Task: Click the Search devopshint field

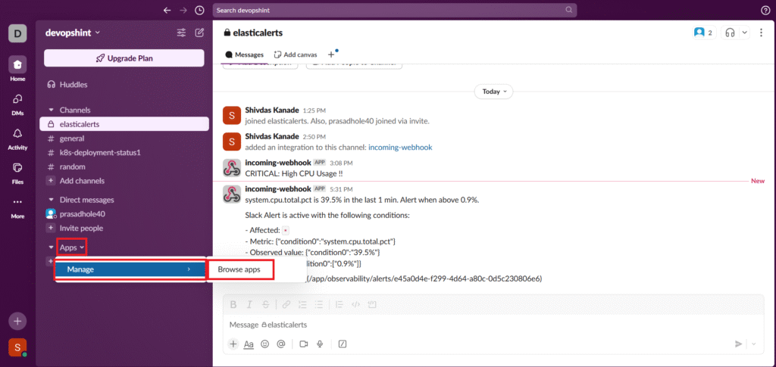Action: pyautogui.click(x=394, y=10)
